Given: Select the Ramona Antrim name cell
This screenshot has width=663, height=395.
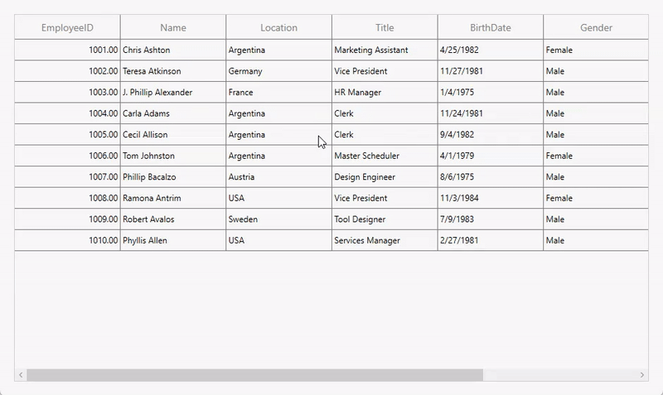Looking at the screenshot, I should coord(173,199).
